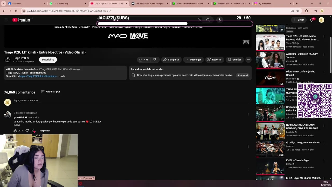
Task: Open more actions menu beside Guardar
Action: pos(248,60)
